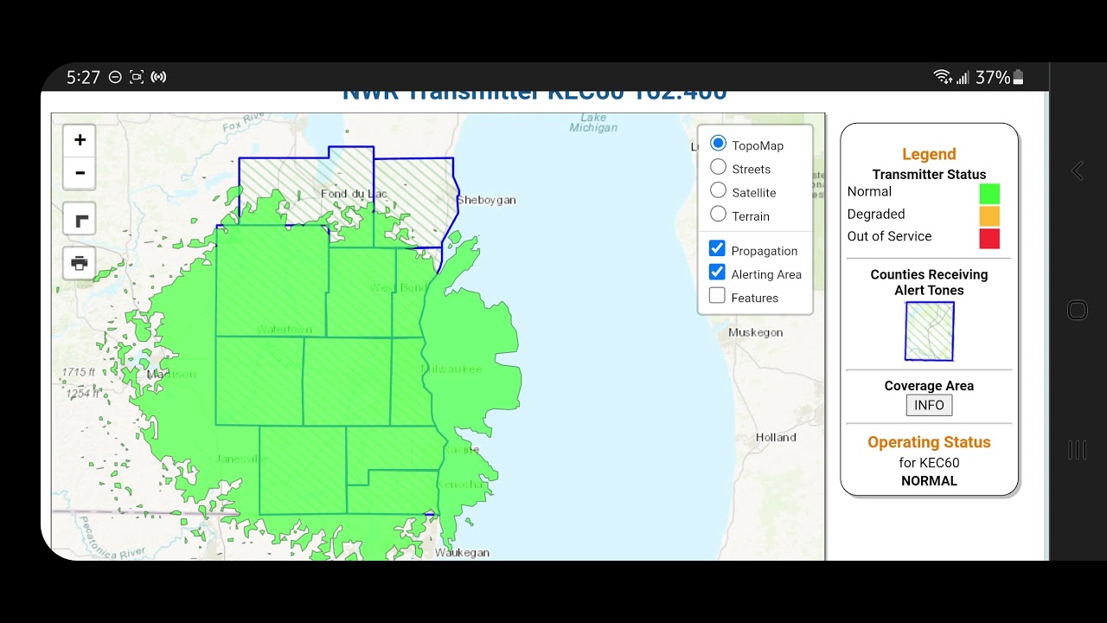Click the Legend heading
Image resolution: width=1107 pixels, height=623 pixels.
(929, 154)
